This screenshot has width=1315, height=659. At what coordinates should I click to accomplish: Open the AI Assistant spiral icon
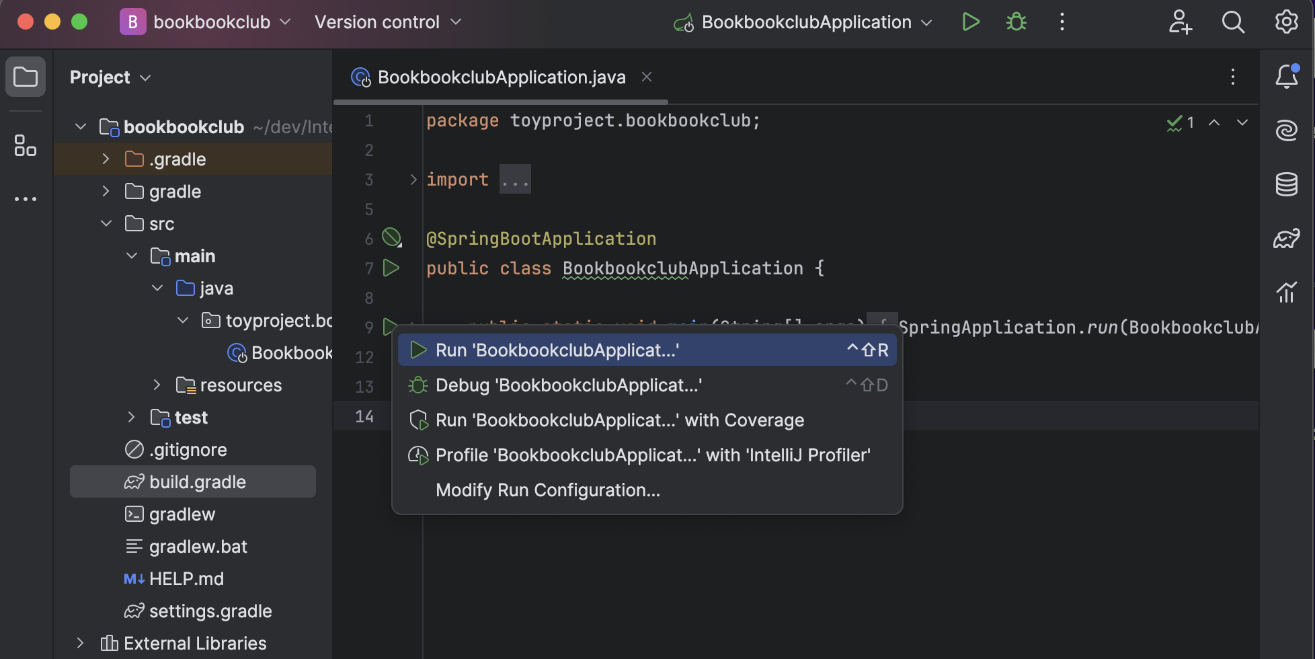[x=1287, y=130]
